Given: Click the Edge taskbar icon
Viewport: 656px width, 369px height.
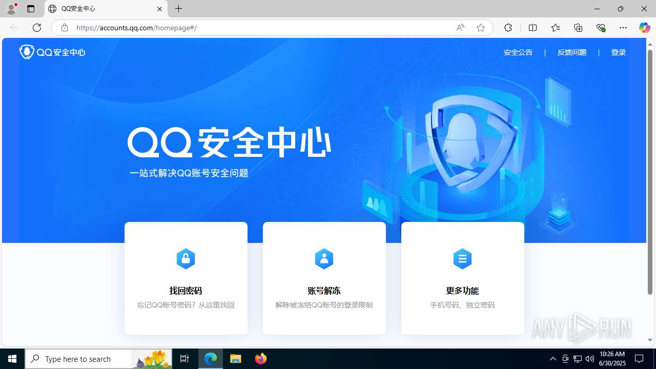Looking at the screenshot, I should (211, 359).
